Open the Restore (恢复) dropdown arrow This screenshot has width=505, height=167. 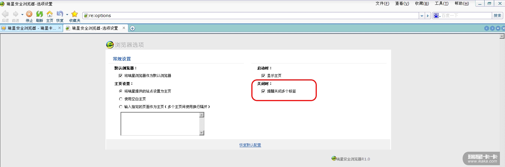(x=67, y=14)
